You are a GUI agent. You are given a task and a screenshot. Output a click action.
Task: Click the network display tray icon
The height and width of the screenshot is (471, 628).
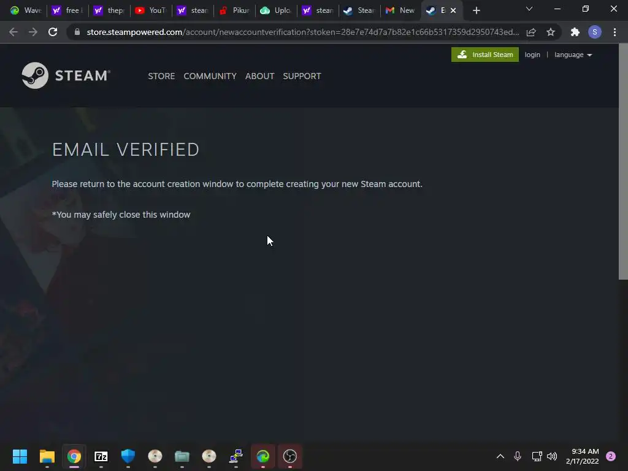pyautogui.click(x=537, y=456)
